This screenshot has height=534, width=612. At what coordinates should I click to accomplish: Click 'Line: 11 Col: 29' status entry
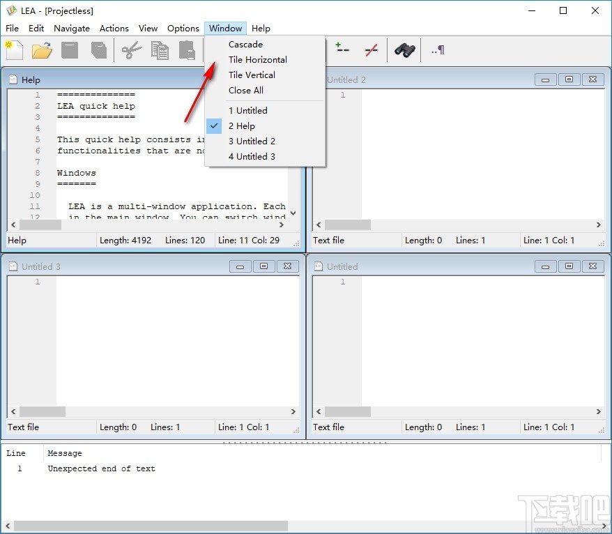(x=249, y=240)
